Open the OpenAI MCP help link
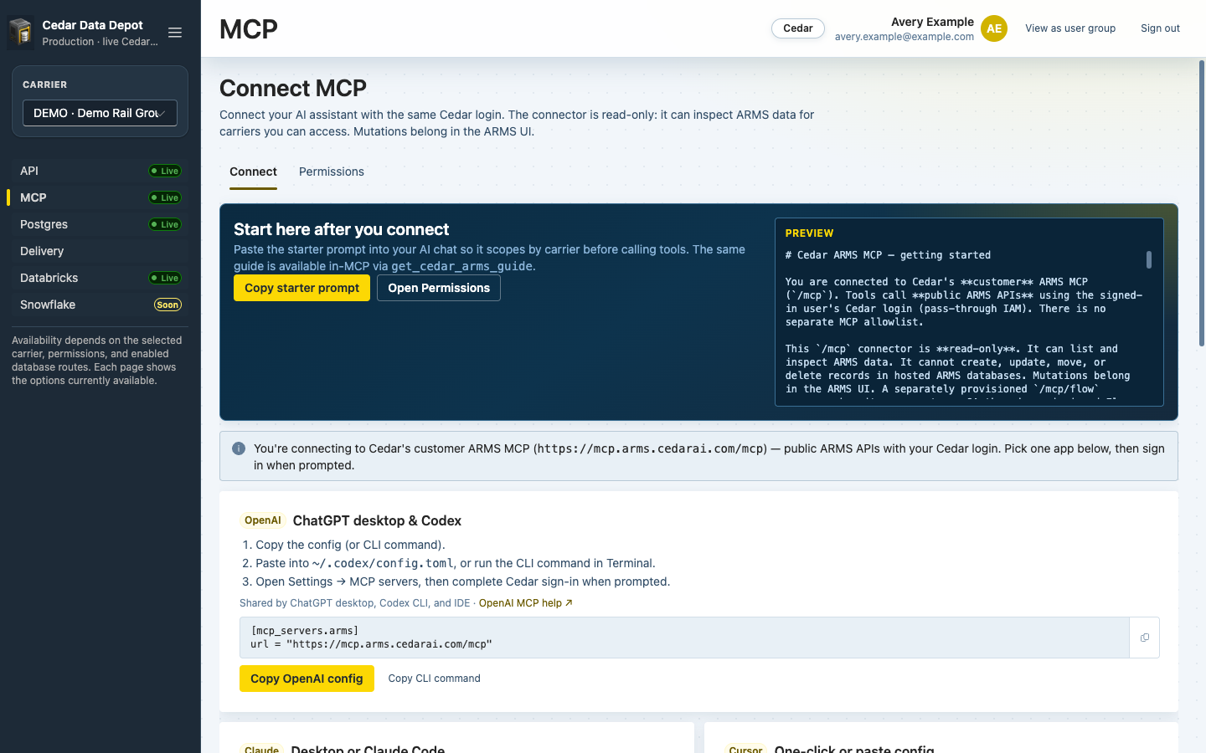Image resolution: width=1206 pixels, height=753 pixels. (x=525, y=603)
